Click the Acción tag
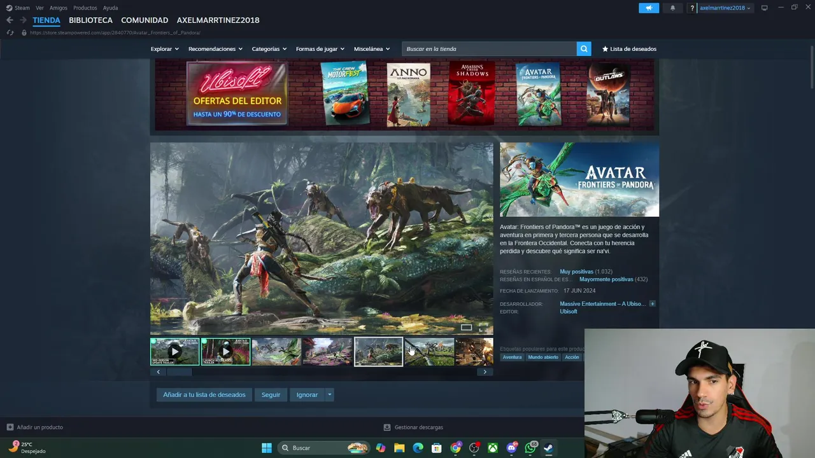 click(572, 357)
